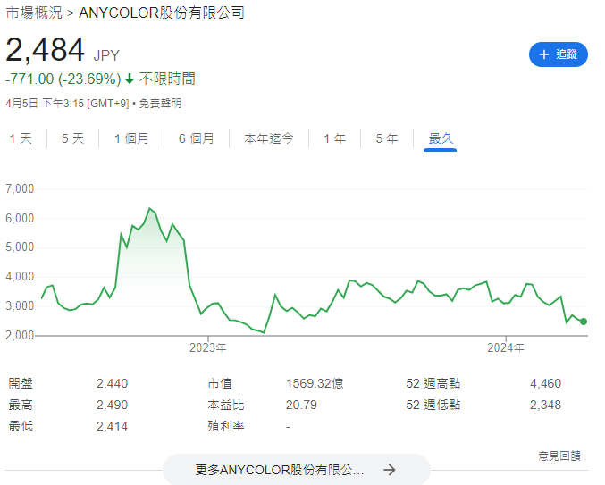605x485 pixels.
Task: Switch to the 本年迄今 tab
Action: [x=269, y=138]
